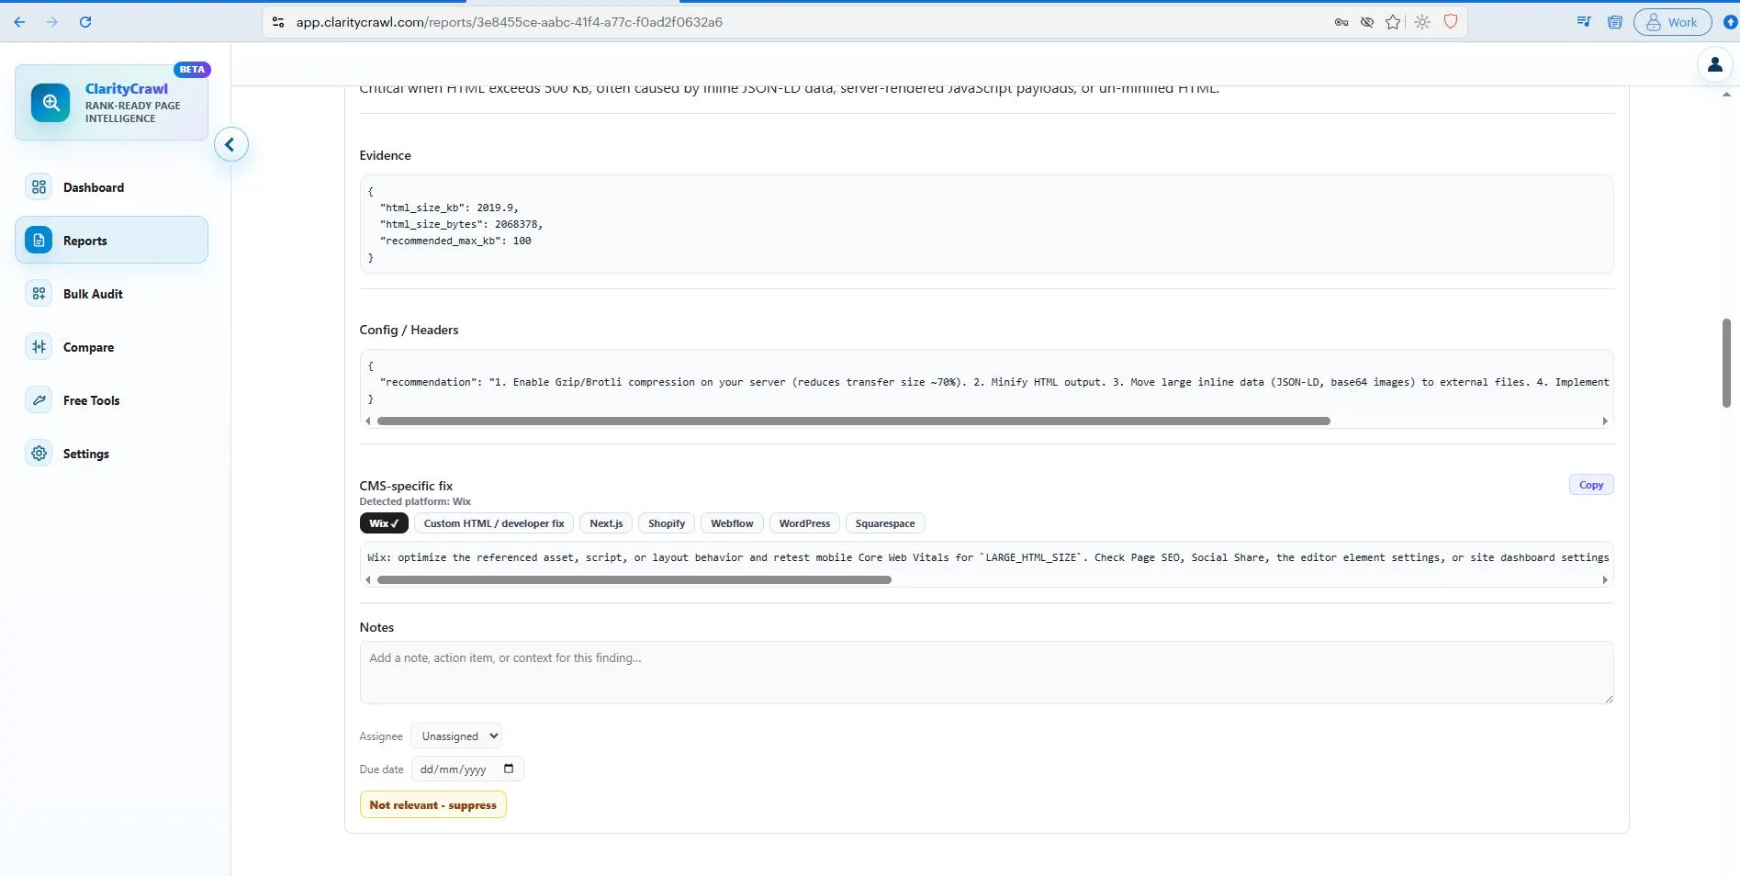Click the page vertical scrollbar thumb
The height and width of the screenshot is (876, 1740).
coord(1726,363)
